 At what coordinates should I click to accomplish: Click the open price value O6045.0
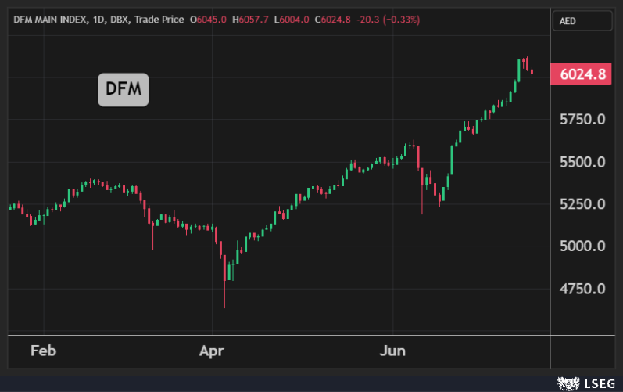click(x=209, y=20)
